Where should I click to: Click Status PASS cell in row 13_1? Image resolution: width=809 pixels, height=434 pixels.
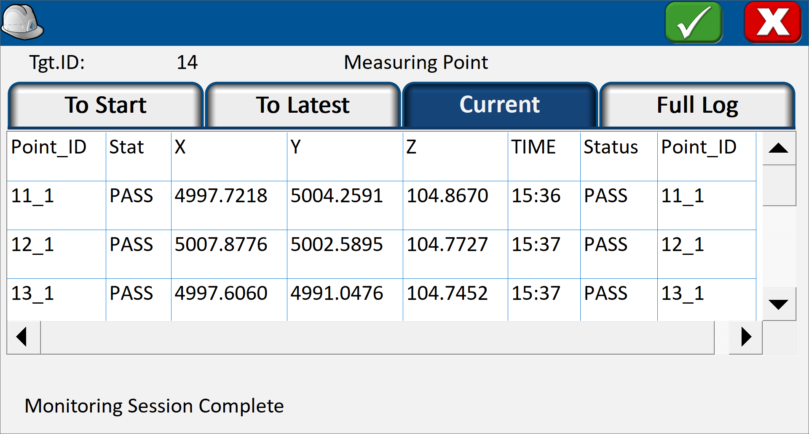pyautogui.click(x=619, y=299)
